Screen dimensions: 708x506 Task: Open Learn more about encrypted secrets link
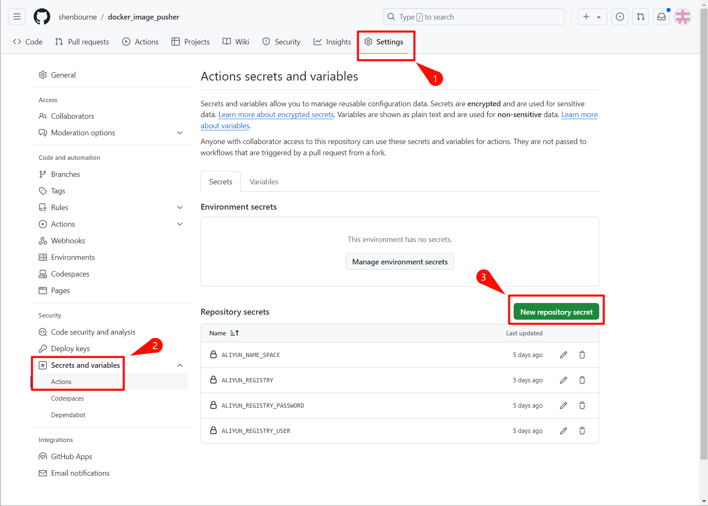pos(276,115)
